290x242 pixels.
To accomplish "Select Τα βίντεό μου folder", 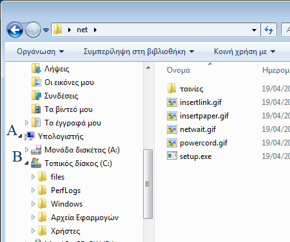I will [x=68, y=109].
